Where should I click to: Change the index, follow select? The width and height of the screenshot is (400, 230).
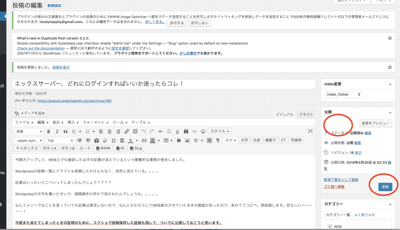343,94
